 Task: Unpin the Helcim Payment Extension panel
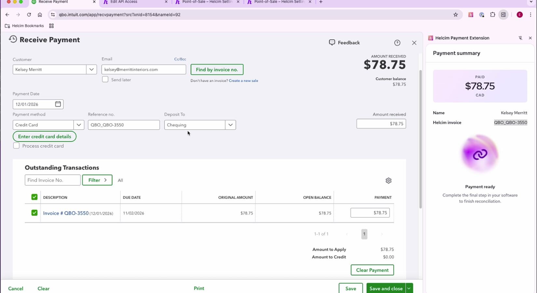[520, 38]
